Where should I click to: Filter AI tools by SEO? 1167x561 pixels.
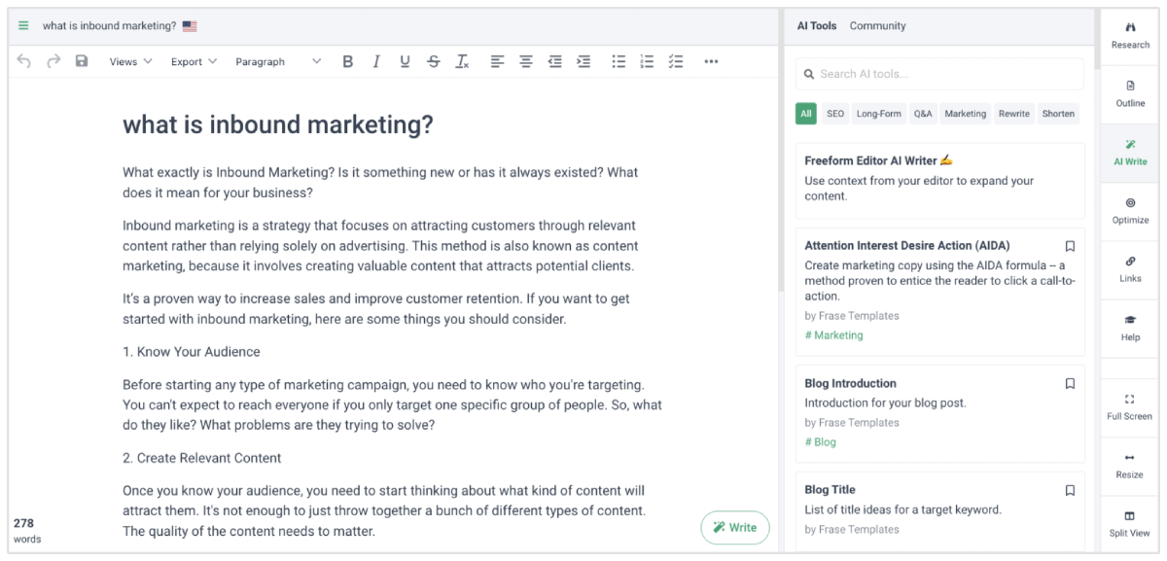tap(834, 114)
